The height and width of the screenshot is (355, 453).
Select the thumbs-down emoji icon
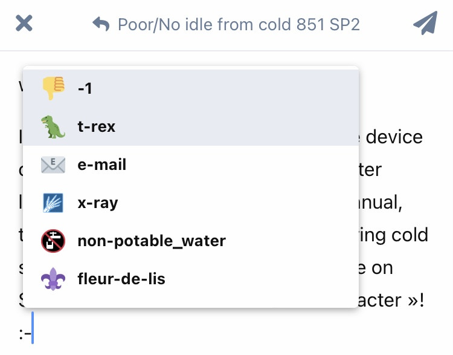(x=53, y=88)
